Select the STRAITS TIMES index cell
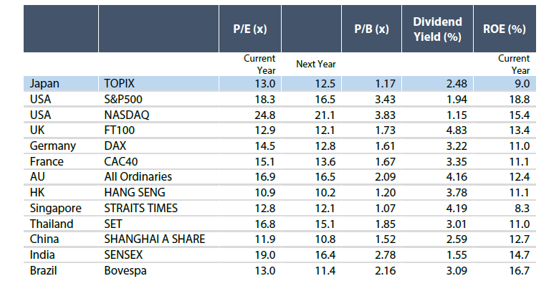Screen dimensions: 559x281 click(140, 209)
